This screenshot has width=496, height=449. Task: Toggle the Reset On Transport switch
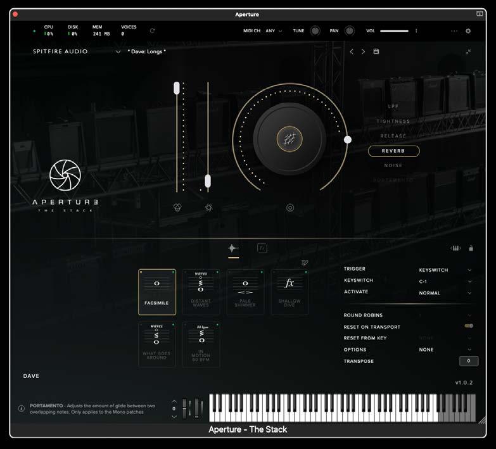pos(469,326)
